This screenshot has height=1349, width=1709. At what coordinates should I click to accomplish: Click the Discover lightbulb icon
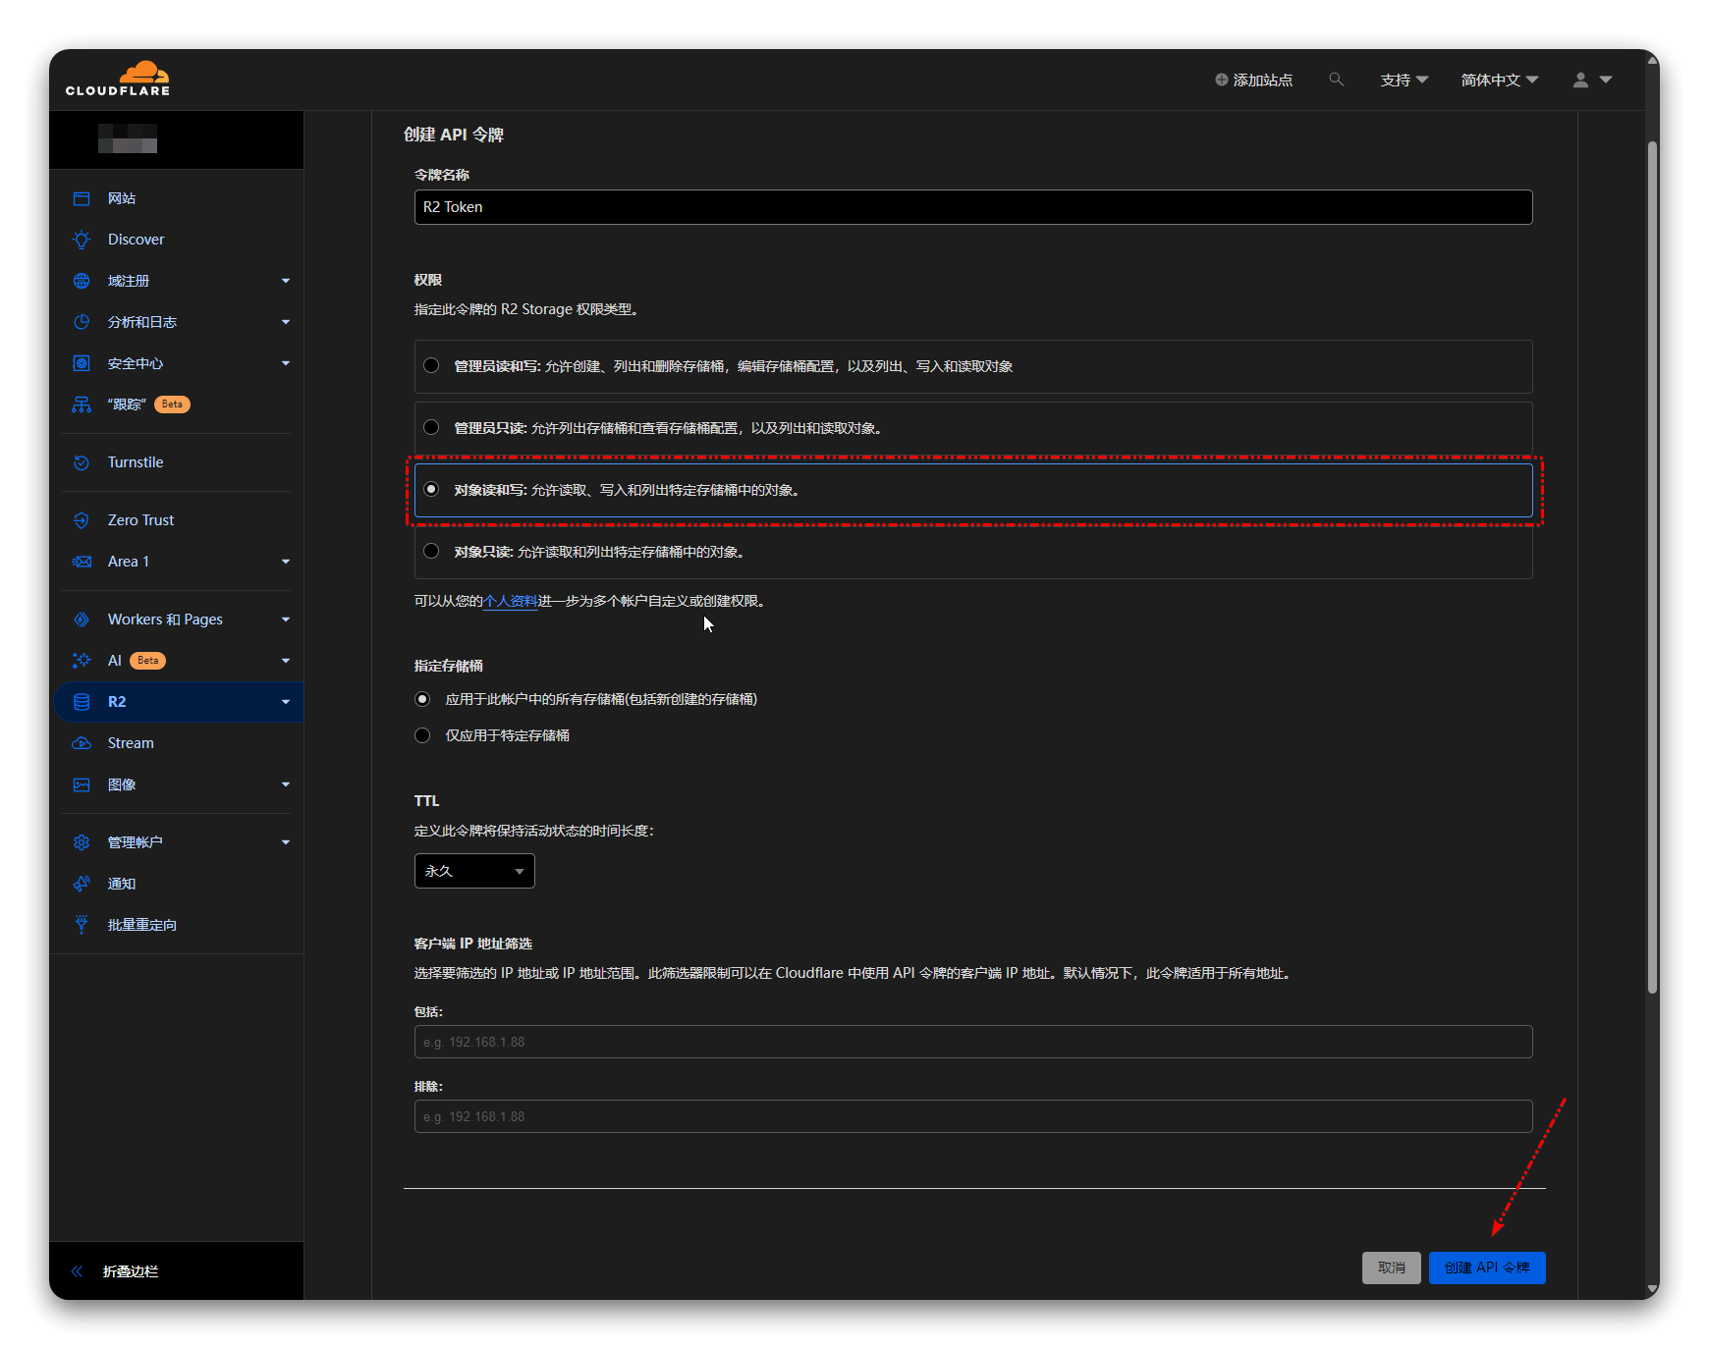coord(82,240)
